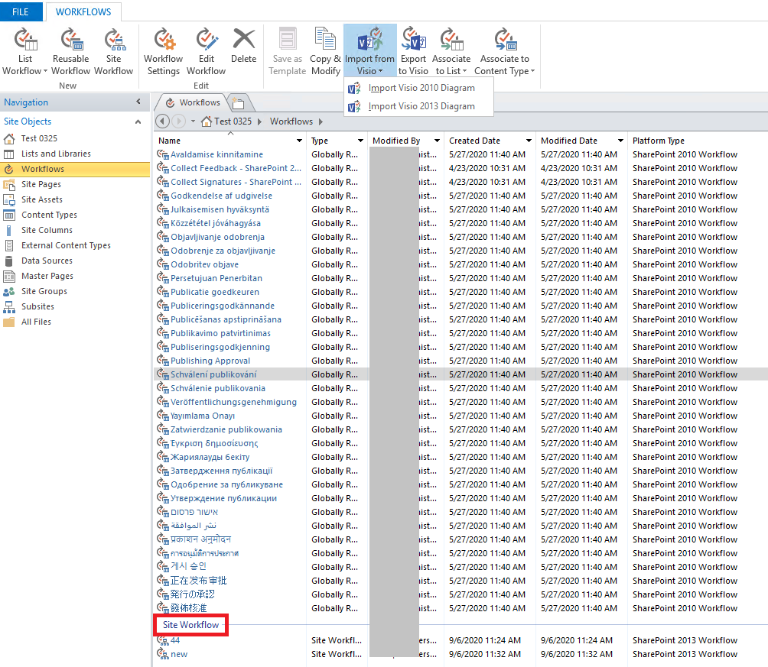768x667 pixels.
Task: Click the Godkendelse af udgivelse workflow icon
Action: point(163,196)
